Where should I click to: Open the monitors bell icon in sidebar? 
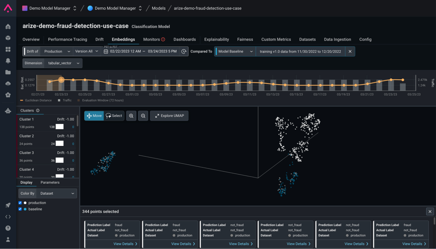click(8, 61)
